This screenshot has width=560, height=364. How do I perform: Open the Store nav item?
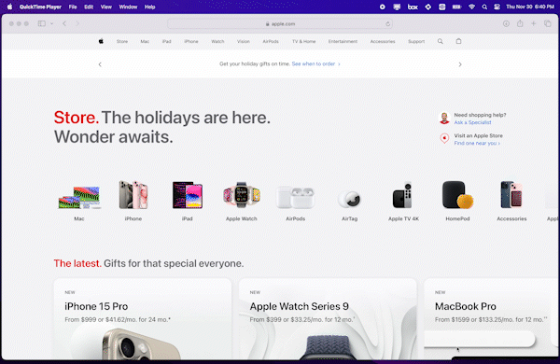(122, 41)
